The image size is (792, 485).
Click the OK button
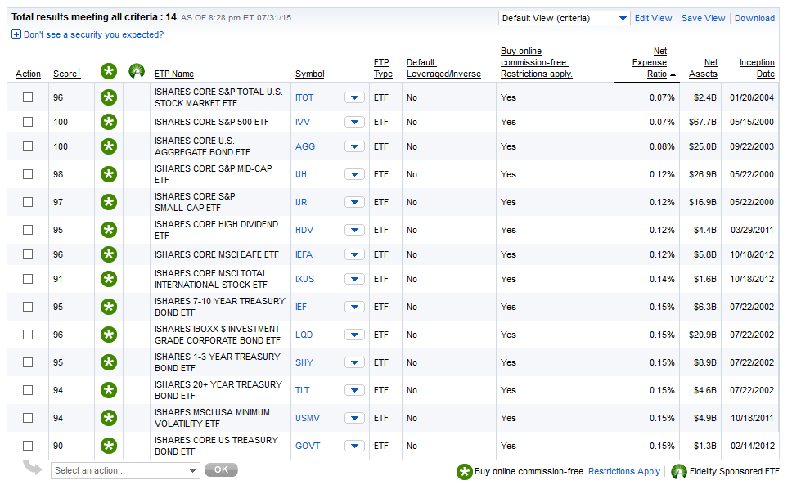221,469
